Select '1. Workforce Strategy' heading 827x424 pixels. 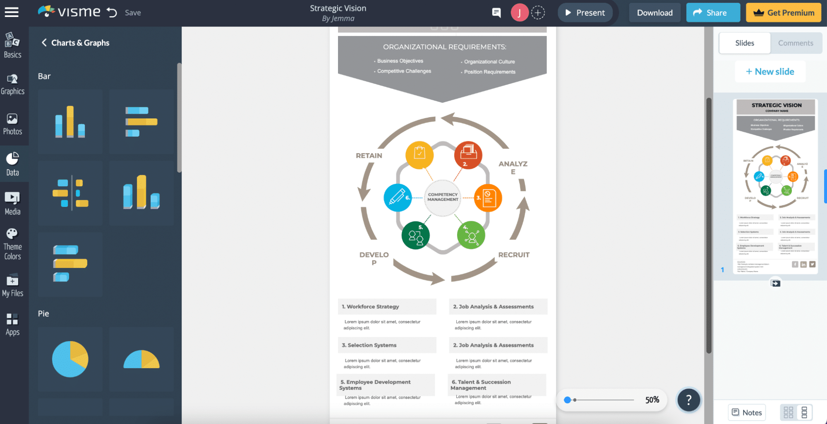click(x=370, y=307)
